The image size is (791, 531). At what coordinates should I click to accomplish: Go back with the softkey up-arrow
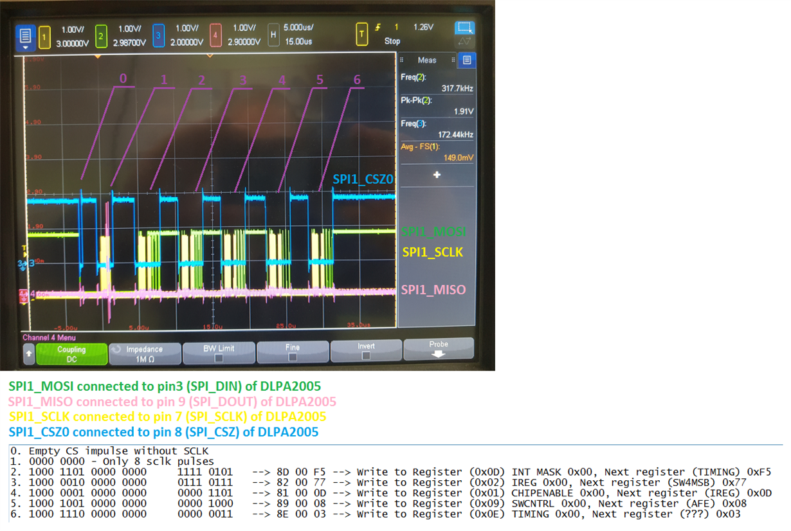29,354
